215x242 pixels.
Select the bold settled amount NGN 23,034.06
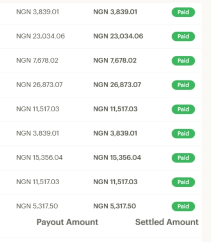coord(118,36)
